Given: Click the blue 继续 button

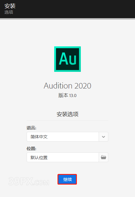Looking at the screenshot, I should coord(67,179).
